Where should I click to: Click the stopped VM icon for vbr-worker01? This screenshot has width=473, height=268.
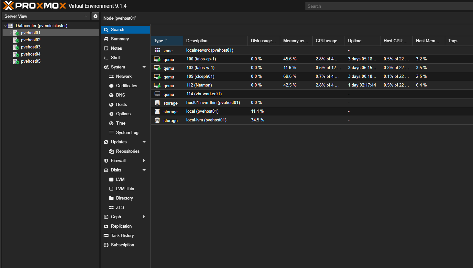click(157, 94)
